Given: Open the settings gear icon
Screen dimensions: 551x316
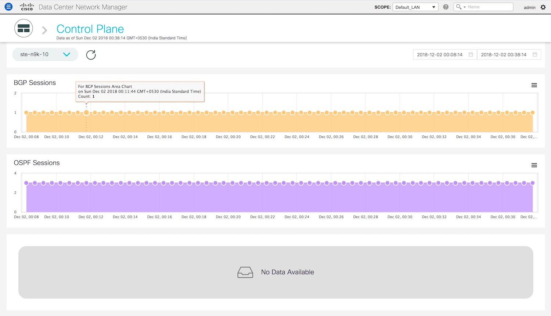Looking at the screenshot, I should point(543,7).
